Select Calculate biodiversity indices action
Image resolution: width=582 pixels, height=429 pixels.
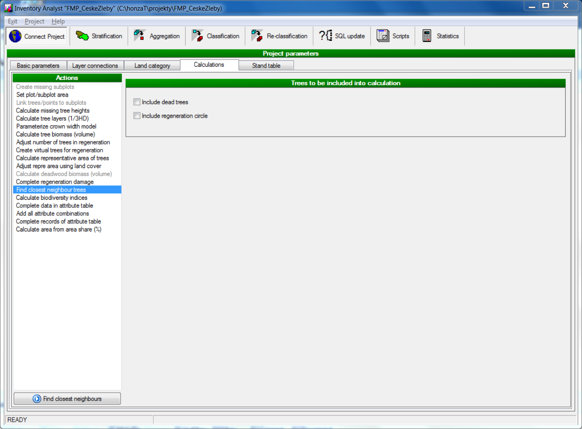pyautogui.click(x=51, y=198)
